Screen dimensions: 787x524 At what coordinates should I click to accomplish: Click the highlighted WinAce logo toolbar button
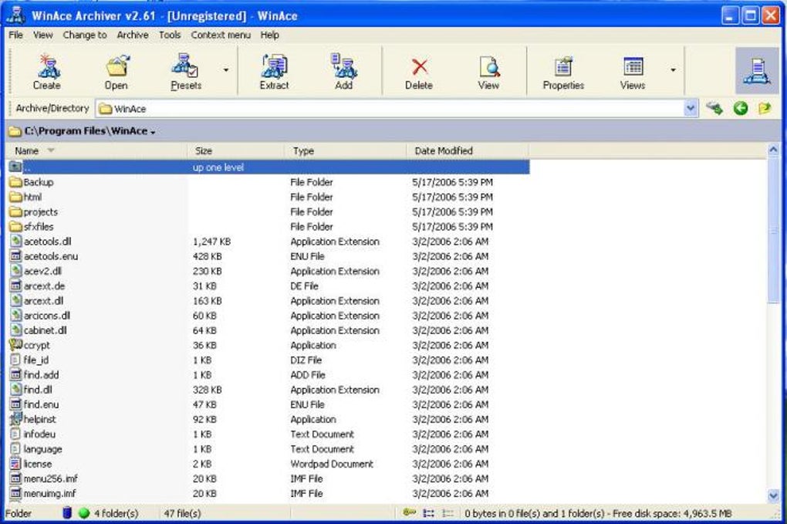757,71
